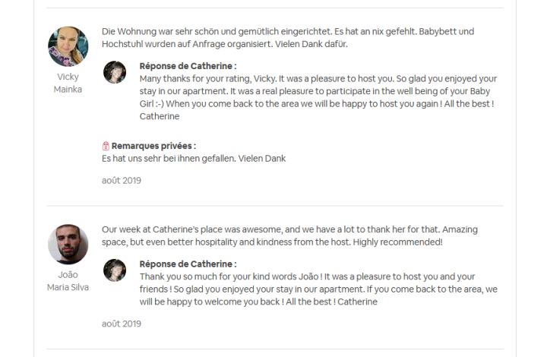
Task: Click 'août 2019' date under João's review
Action: [x=121, y=324]
